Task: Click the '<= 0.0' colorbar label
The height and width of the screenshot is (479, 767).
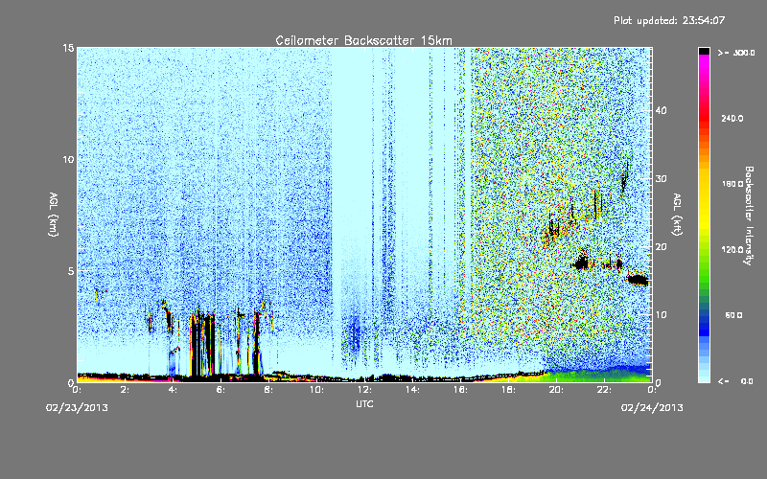Action: click(x=735, y=381)
